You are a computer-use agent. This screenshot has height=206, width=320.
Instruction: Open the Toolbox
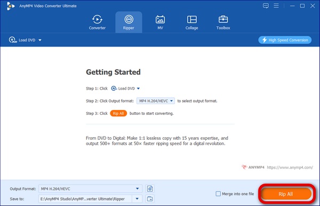(223, 22)
